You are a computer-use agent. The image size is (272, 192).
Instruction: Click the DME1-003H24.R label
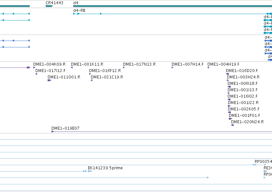point(243,77)
